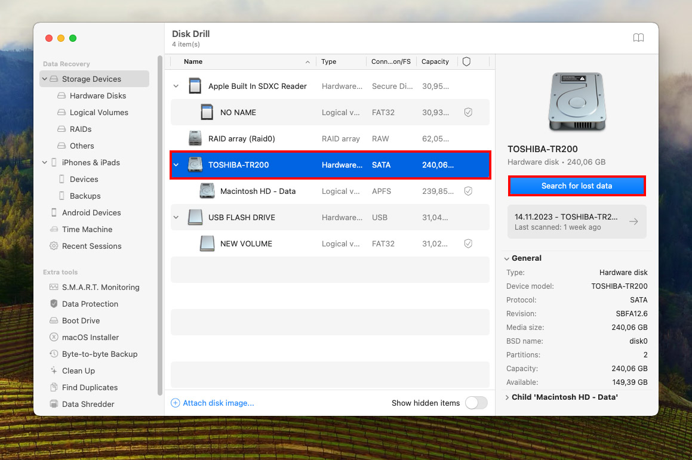Click Search for lost data button

[x=576, y=186]
